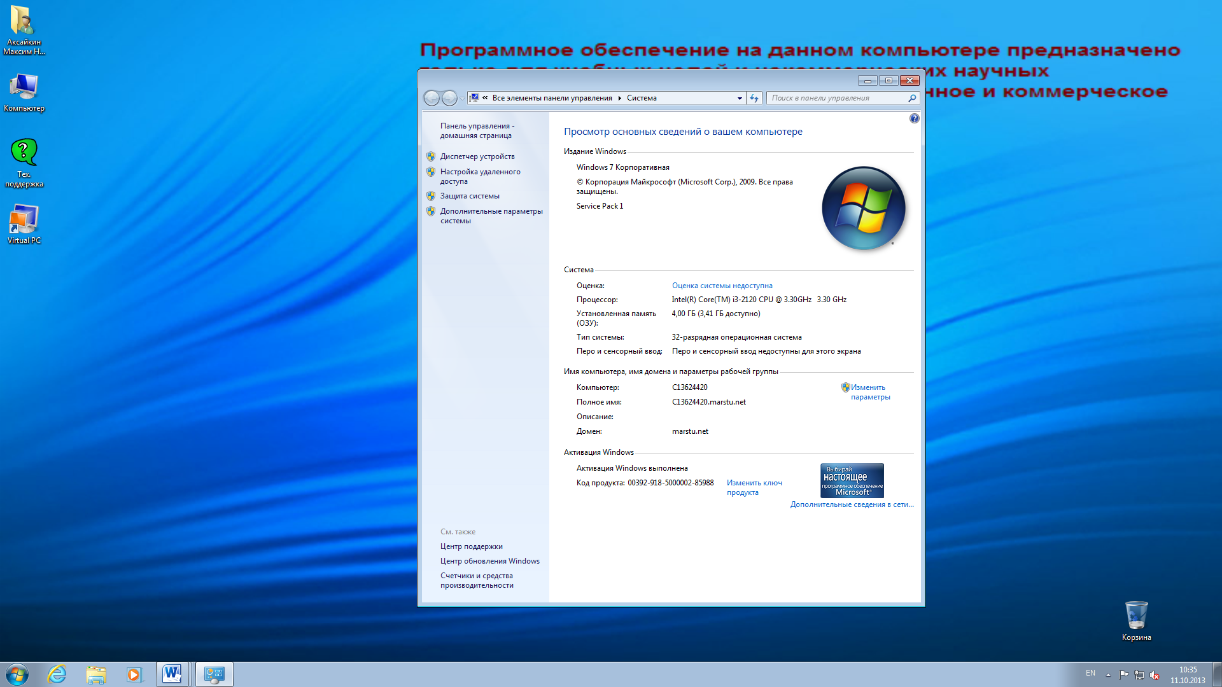Launch Internet Explorer from the taskbar
Screen dimensions: 1222x687
(57, 674)
